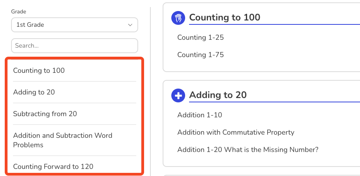Open the Addition 1-10 lesson
The image size is (360, 176).
point(200,115)
